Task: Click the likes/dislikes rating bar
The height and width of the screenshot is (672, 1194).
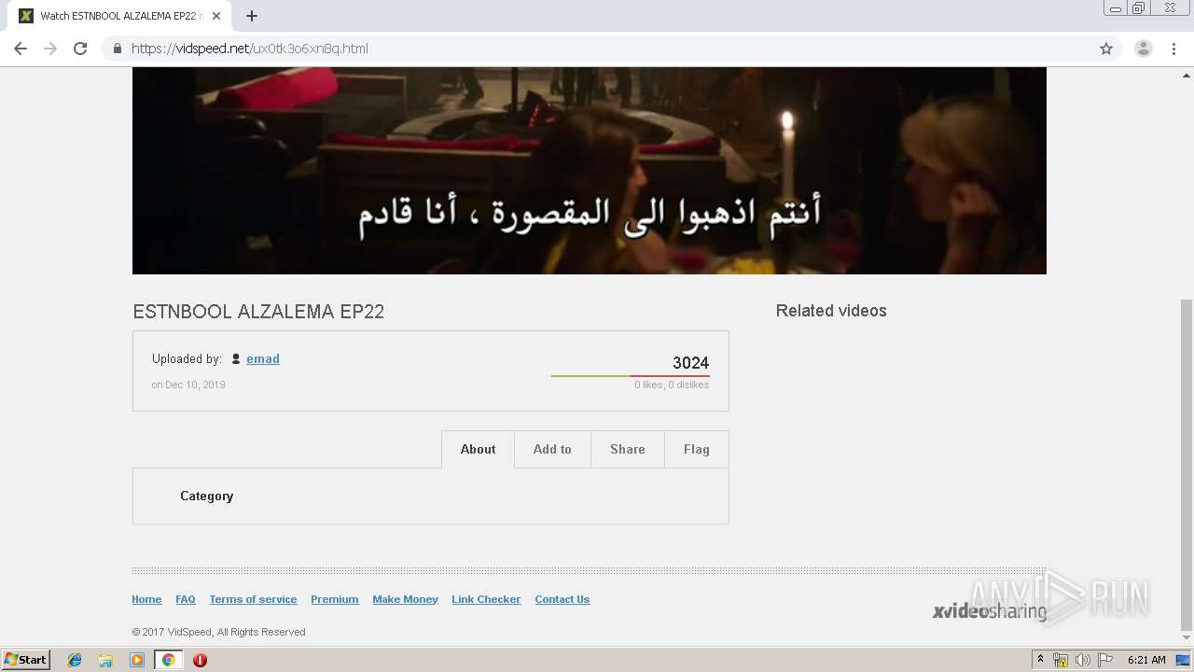Action: 630,376
